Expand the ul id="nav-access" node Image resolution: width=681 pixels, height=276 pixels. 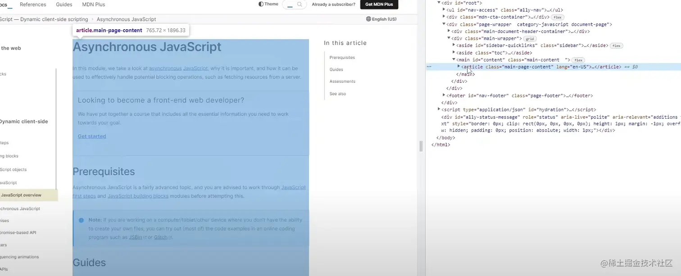point(444,9)
